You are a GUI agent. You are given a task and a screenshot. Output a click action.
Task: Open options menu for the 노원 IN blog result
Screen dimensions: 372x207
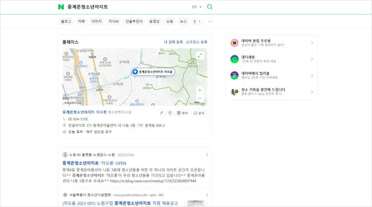[206, 155]
